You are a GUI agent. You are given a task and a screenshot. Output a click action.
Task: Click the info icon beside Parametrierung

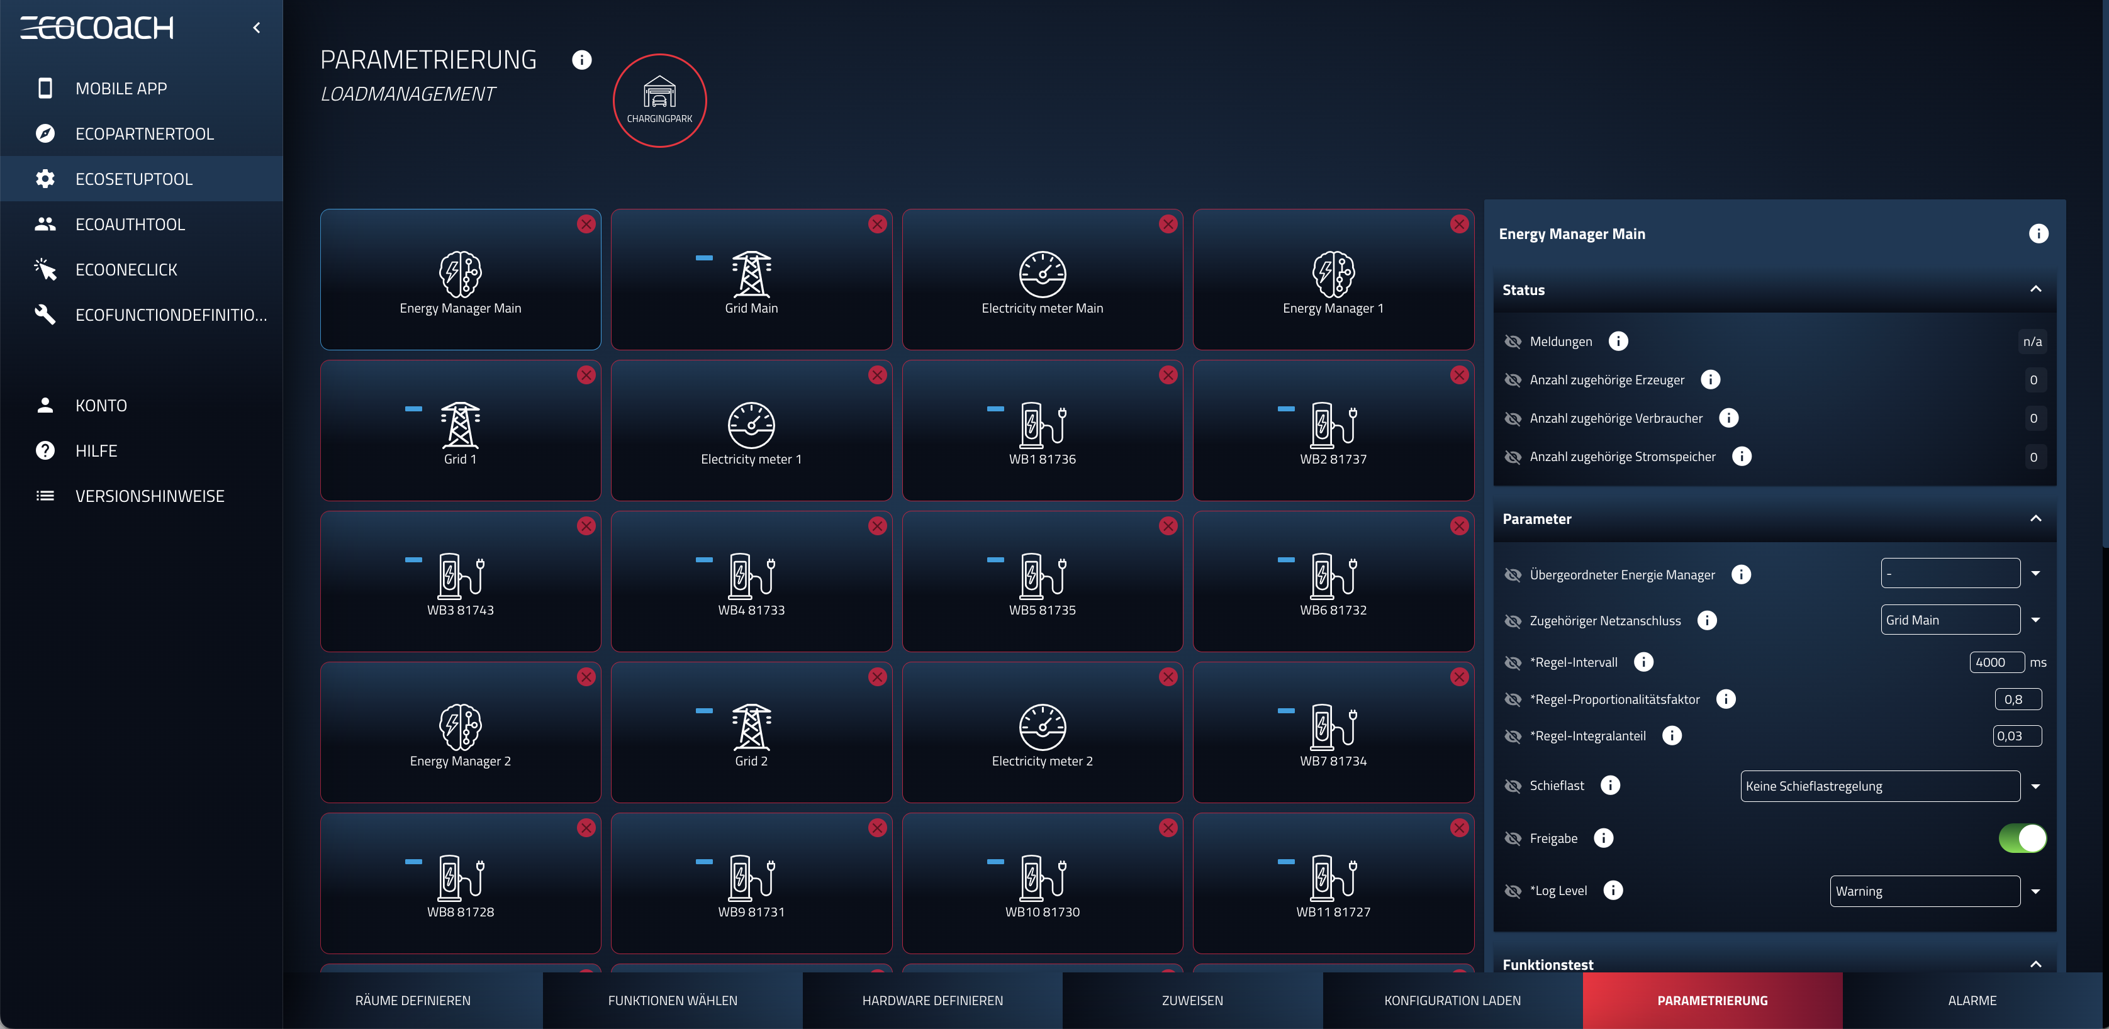[581, 60]
